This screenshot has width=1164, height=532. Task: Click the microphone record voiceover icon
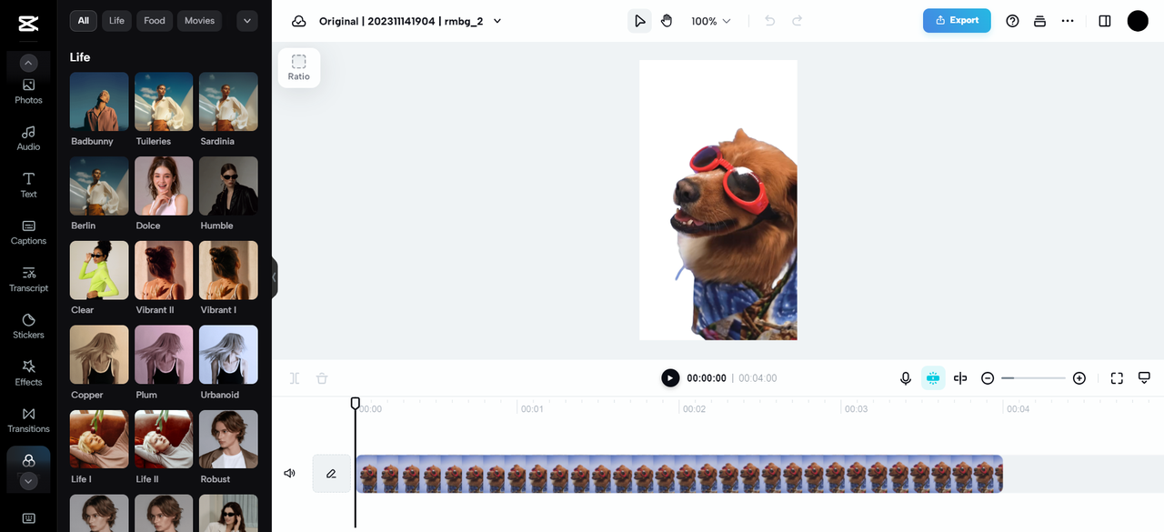coord(906,378)
